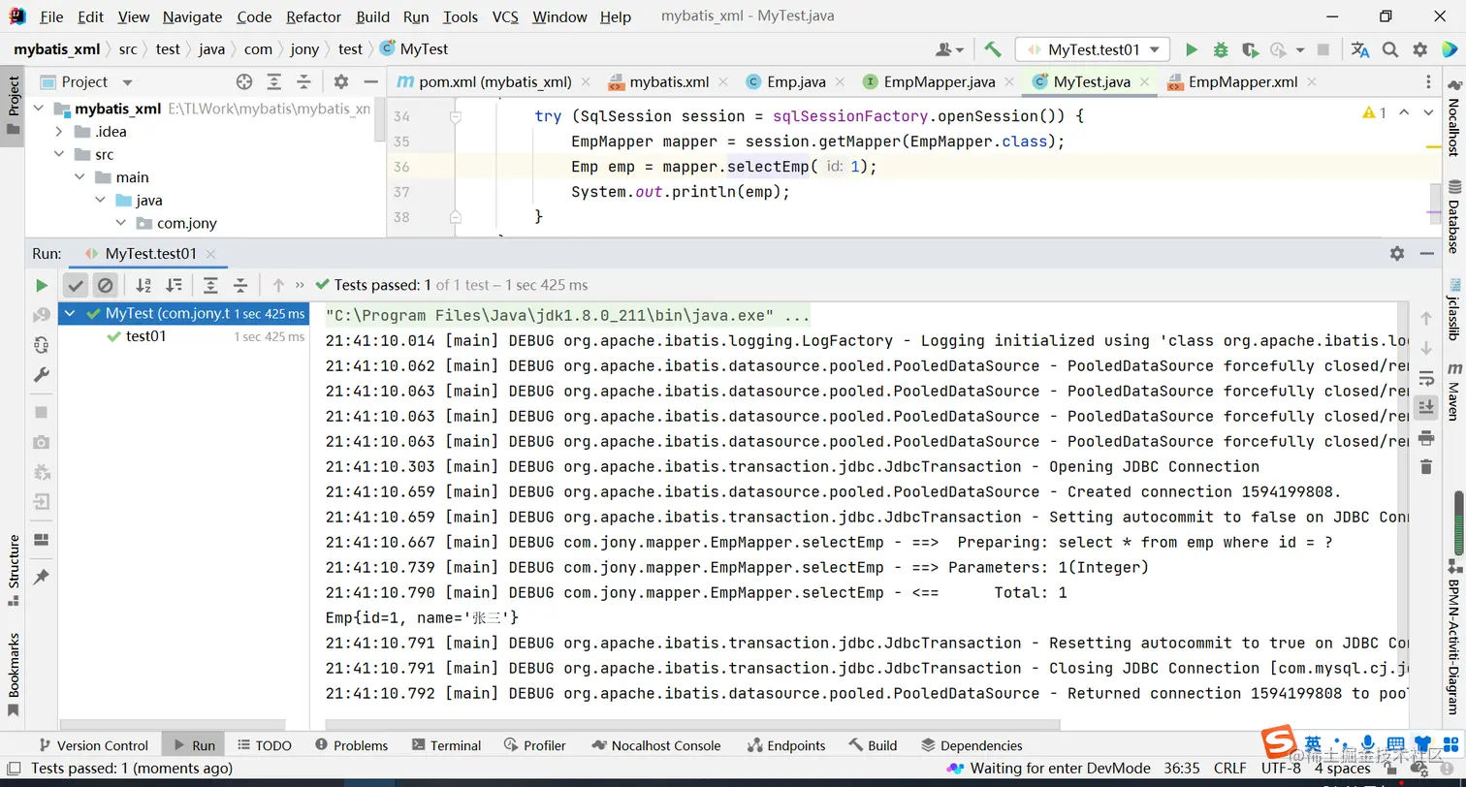Viewport: 1466px width, 787px height.
Task: Open Search Everywhere magnifier icon
Action: point(1390,49)
